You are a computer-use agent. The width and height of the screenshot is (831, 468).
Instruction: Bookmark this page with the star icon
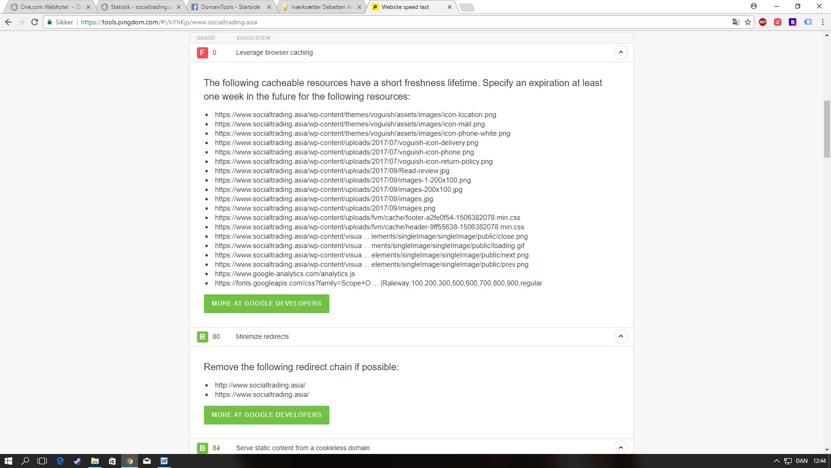tap(748, 22)
